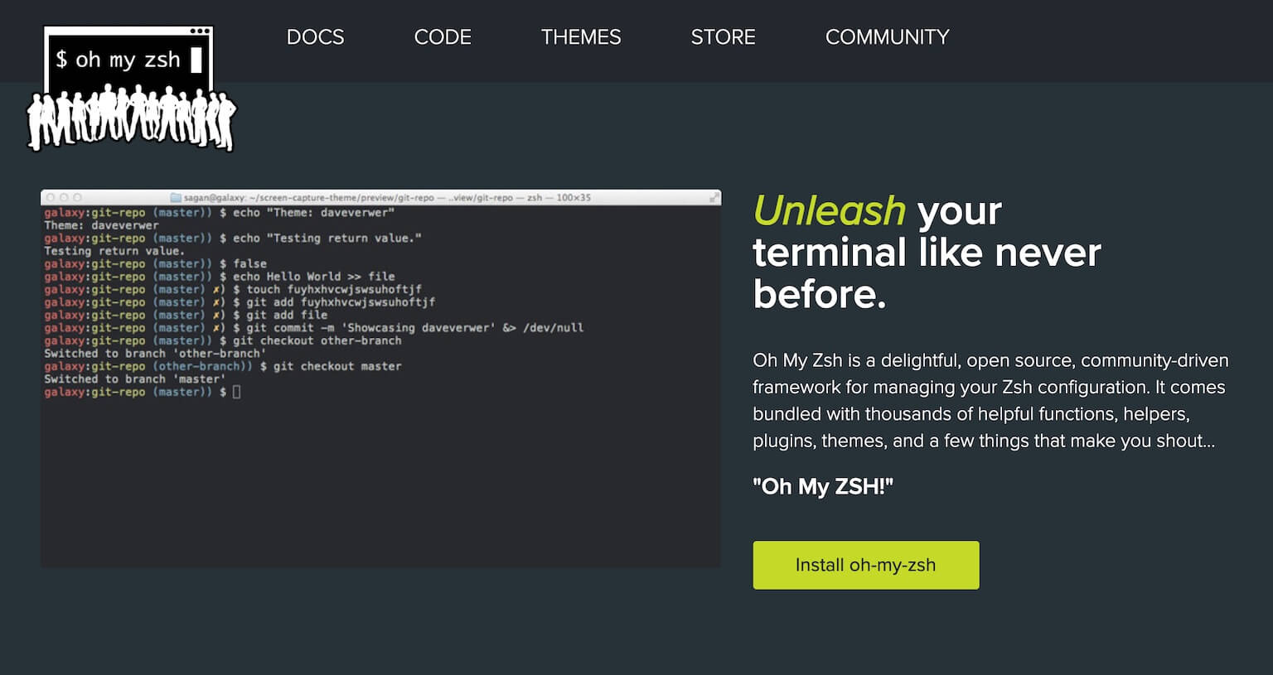Screen dimensions: 1273x675
Task: Click the oh my zsh logo
Action: click(131, 89)
